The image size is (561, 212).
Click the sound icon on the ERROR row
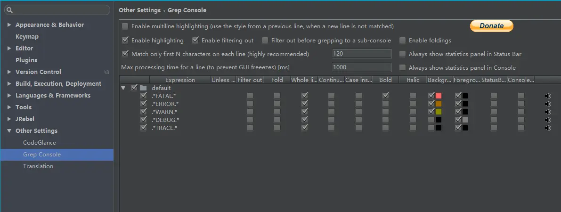click(x=548, y=104)
